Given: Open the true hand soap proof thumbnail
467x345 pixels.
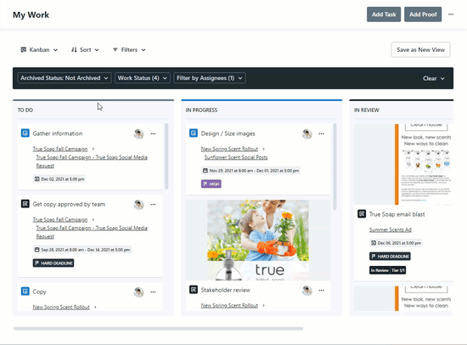Looking at the screenshot, I should point(258,240).
